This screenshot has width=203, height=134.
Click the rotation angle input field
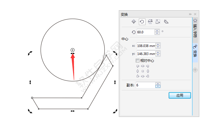pyautogui.click(x=145, y=32)
